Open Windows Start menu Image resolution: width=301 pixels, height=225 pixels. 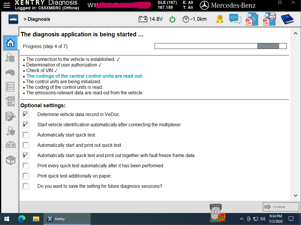[x=7, y=219]
